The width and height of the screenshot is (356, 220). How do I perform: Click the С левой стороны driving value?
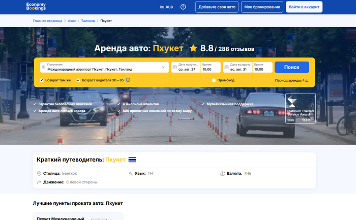point(81,182)
